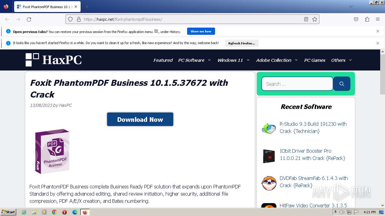Image resolution: width=385 pixels, height=216 pixels.
Task: Open the Extensions puzzle icon
Action: coord(367,19)
